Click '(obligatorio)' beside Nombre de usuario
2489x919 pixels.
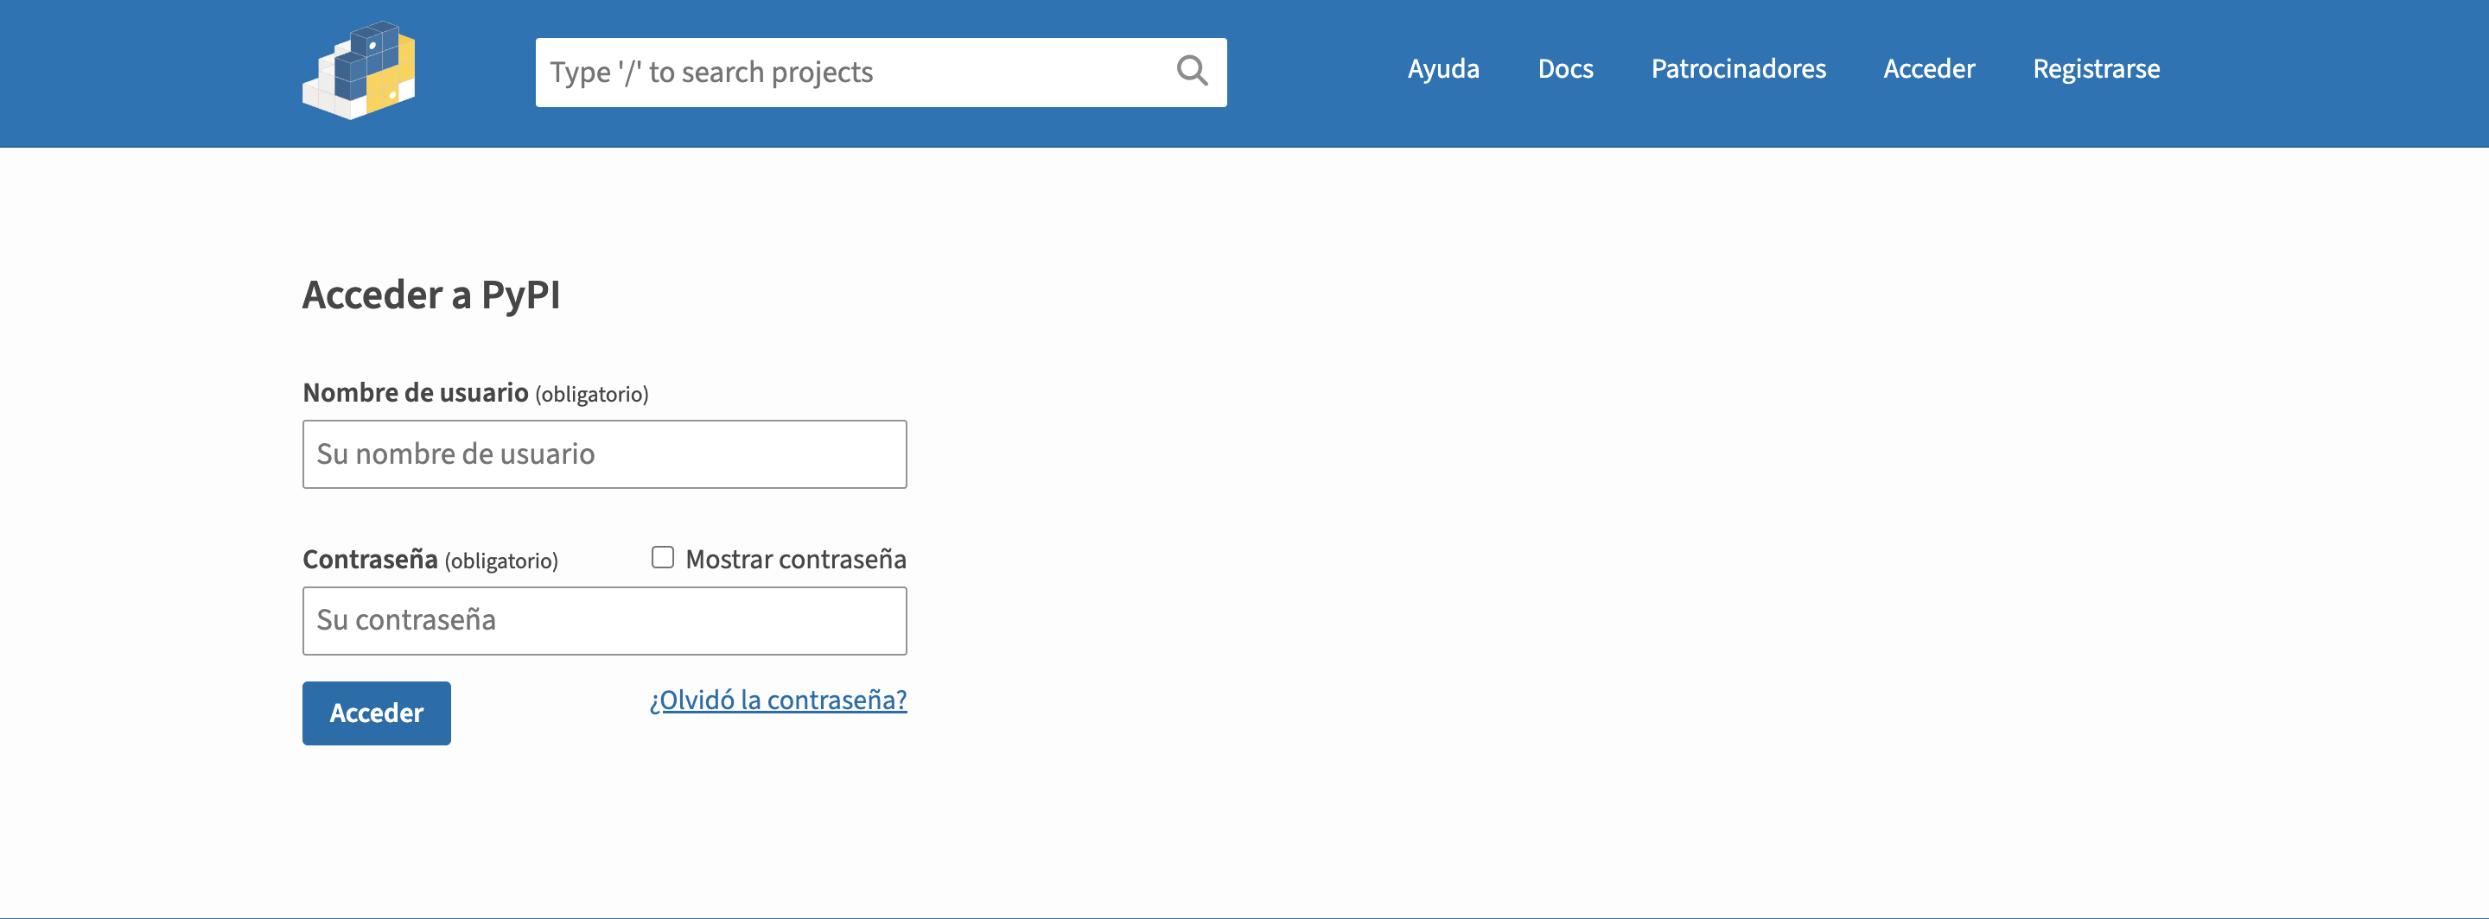coord(591,394)
